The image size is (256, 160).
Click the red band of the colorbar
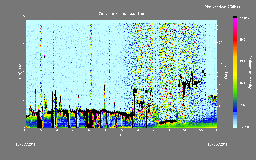(x=235, y=39)
